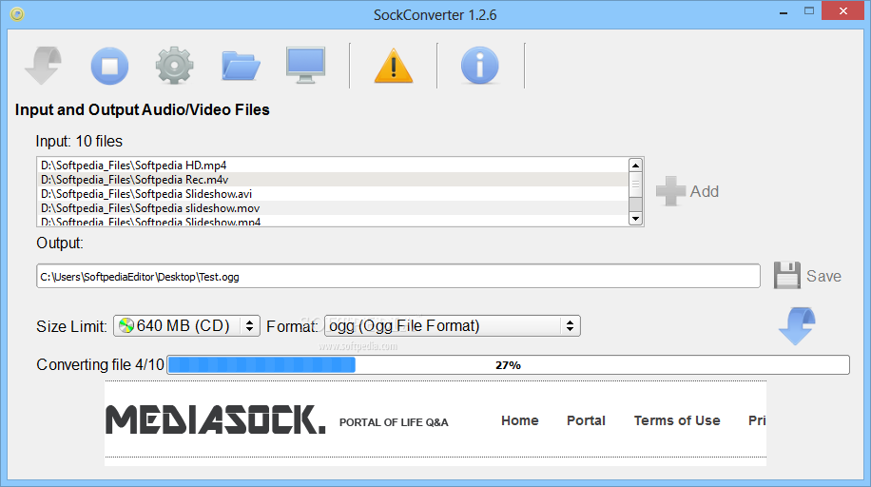Open the Home link in Mediasock banner

point(520,420)
